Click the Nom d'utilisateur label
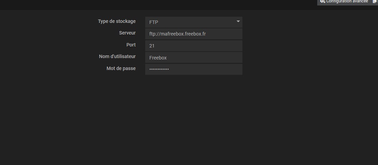Viewport: 378px width, 165px height. [117, 56]
